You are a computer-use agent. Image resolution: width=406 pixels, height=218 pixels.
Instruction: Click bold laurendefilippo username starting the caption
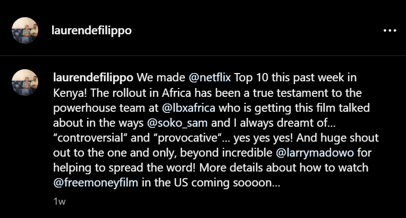[x=93, y=77]
